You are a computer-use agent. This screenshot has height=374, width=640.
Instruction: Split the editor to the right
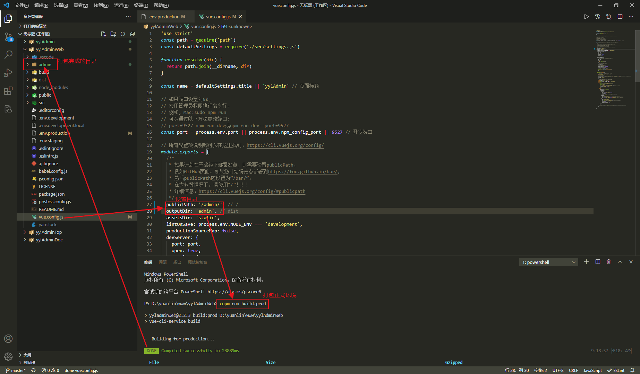620,17
